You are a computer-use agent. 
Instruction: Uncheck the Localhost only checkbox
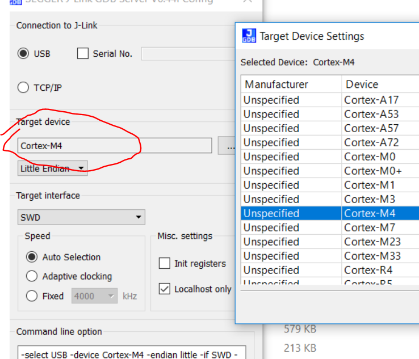point(165,289)
